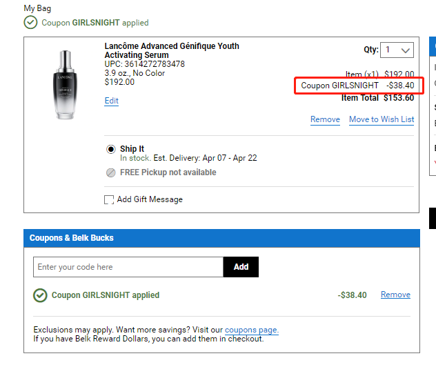
Task: Remove the serum item from the bag
Action: coord(325,119)
